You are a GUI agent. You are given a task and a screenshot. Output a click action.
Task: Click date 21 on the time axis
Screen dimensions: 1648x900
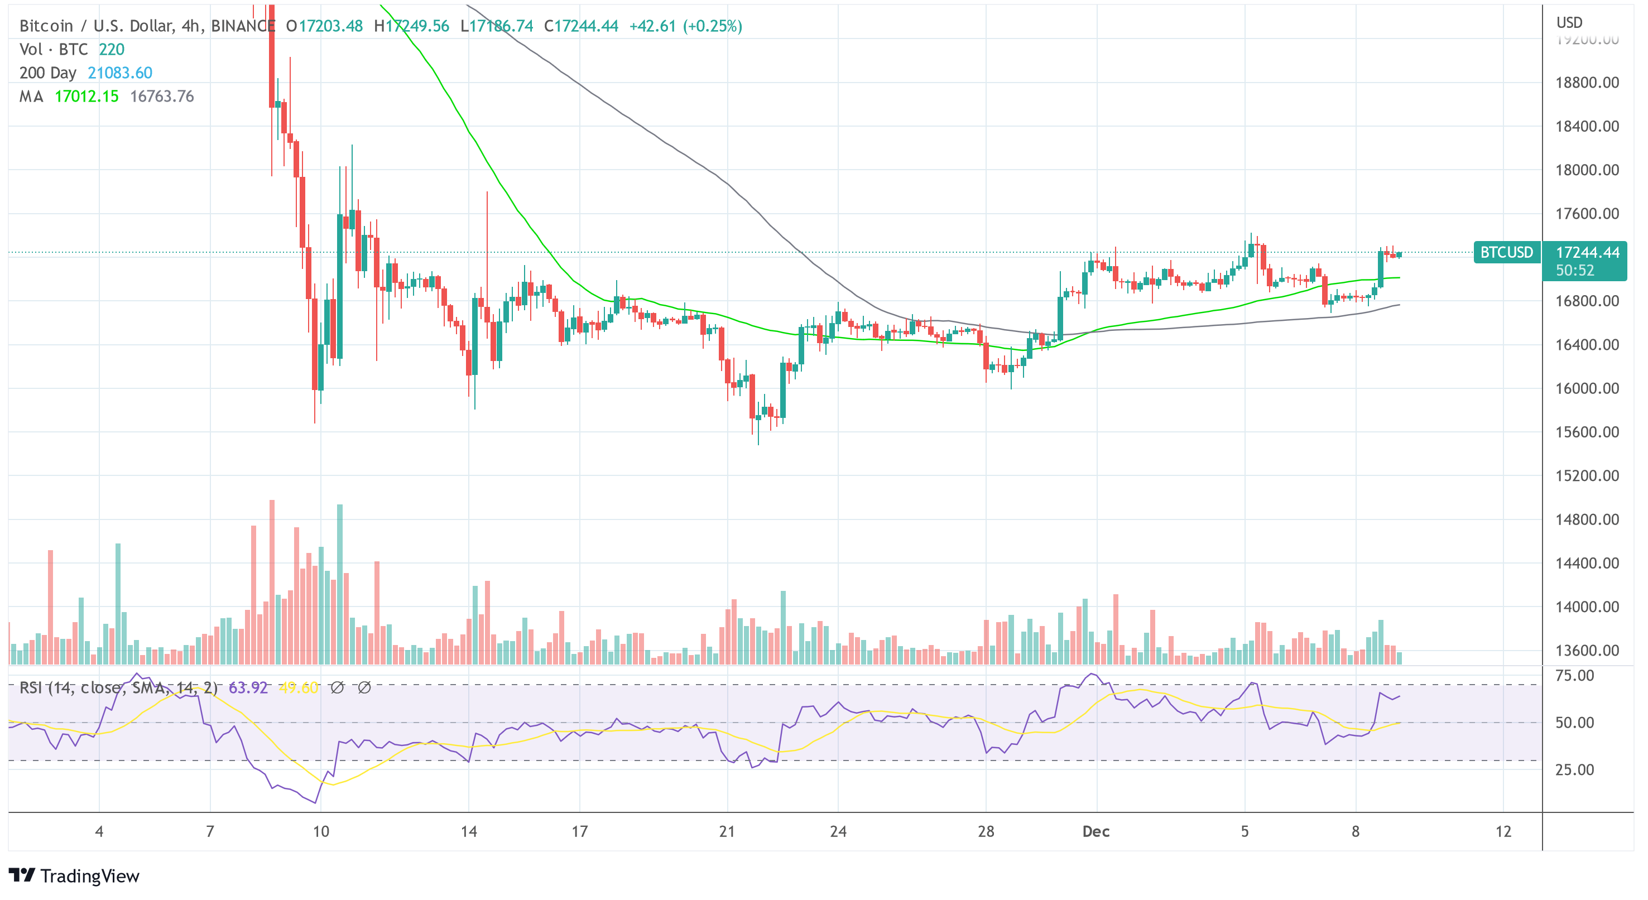click(727, 831)
